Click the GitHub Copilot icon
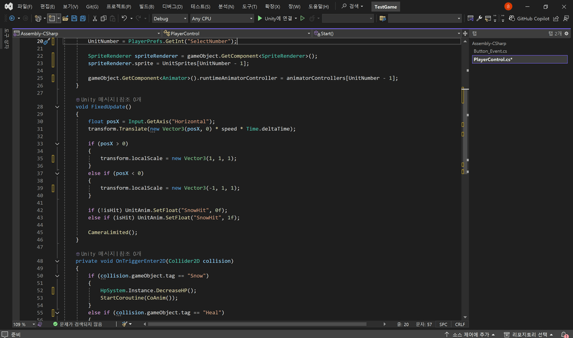The image size is (573, 338). click(512, 19)
